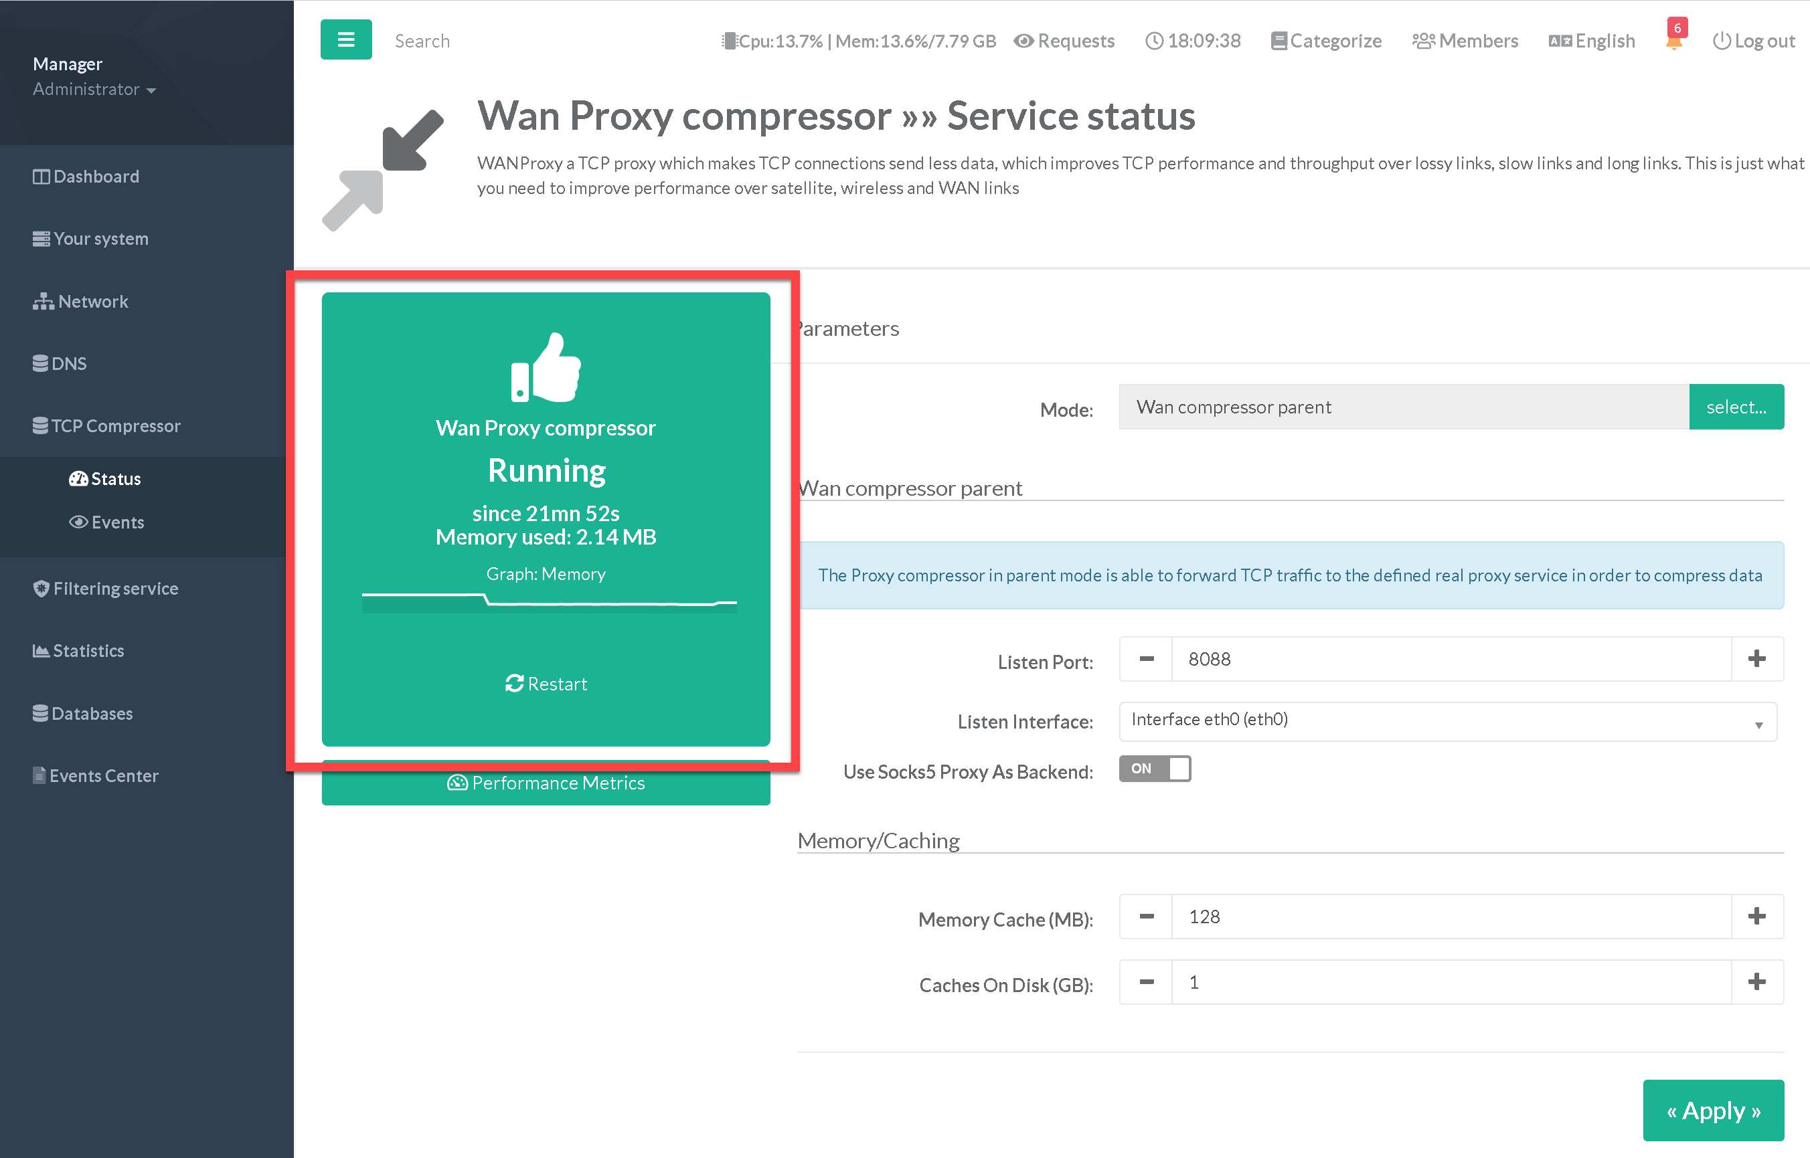This screenshot has height=1158, width=1810.
Task: Click the Restart service icon
Action: coord(515,684)
